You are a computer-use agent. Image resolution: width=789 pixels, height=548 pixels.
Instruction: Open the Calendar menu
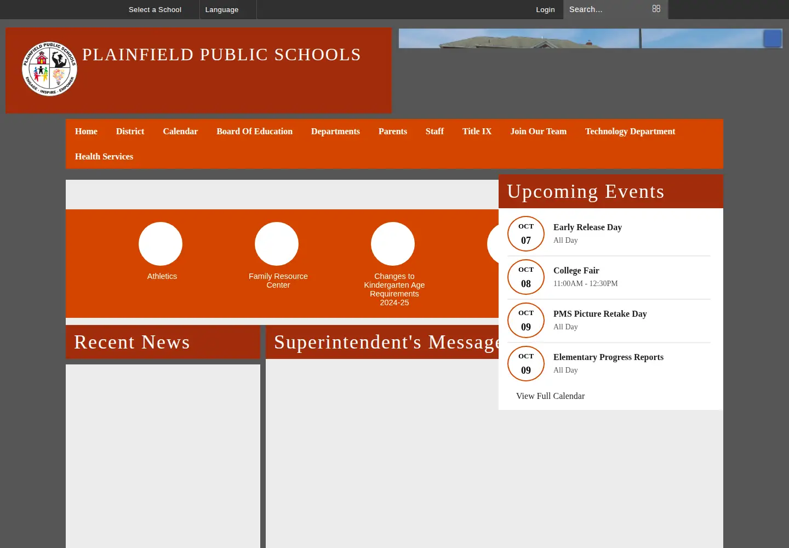(180, 132)
